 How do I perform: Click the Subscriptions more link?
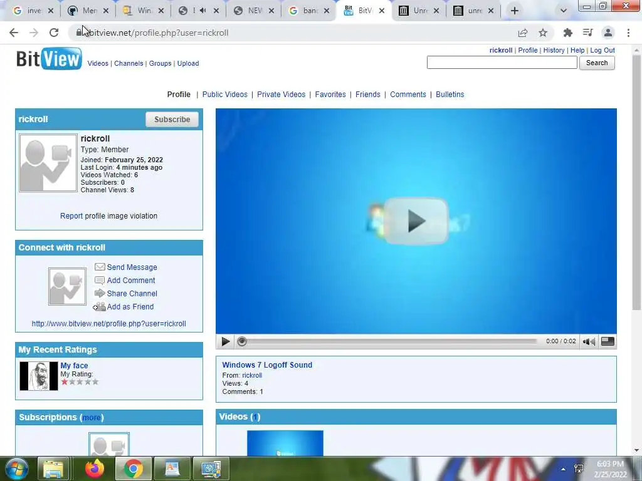click(x=92, y=418)
